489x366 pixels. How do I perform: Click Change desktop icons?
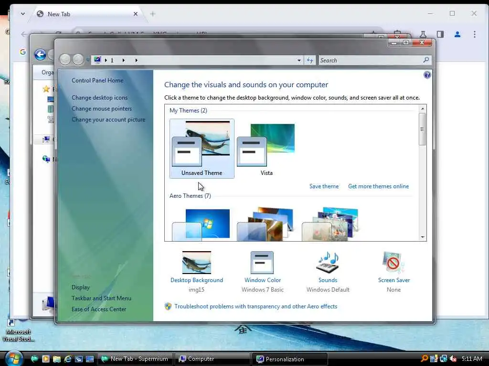[99, 97]
